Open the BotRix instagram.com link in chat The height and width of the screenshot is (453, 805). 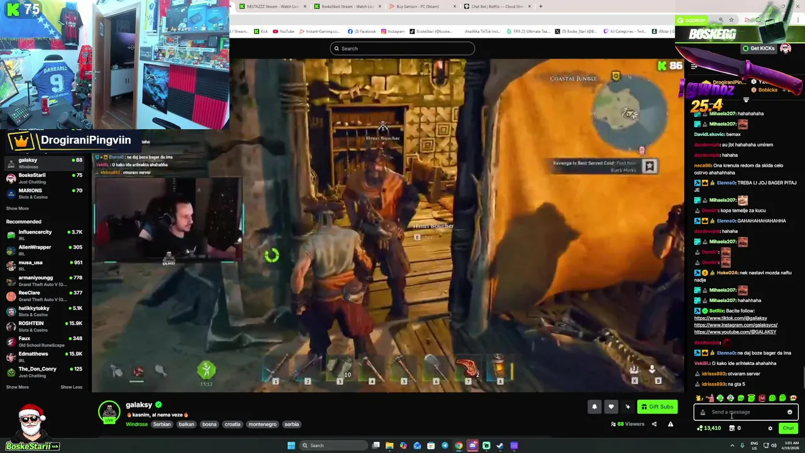(x=736, y=325)
